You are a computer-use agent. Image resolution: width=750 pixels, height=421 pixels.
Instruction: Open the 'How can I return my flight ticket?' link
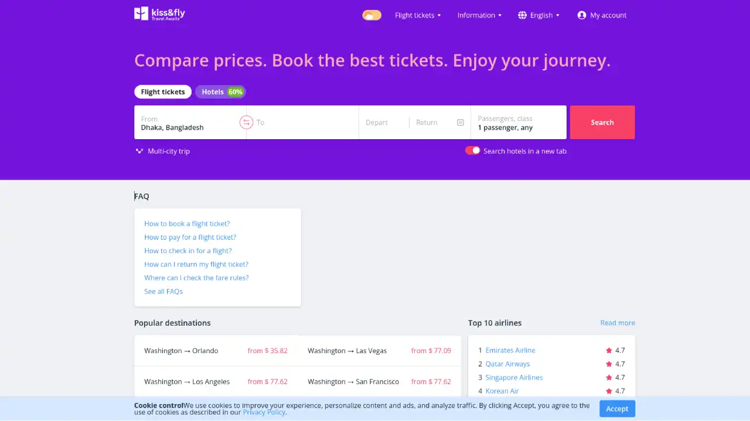click(x=196, y=264)
